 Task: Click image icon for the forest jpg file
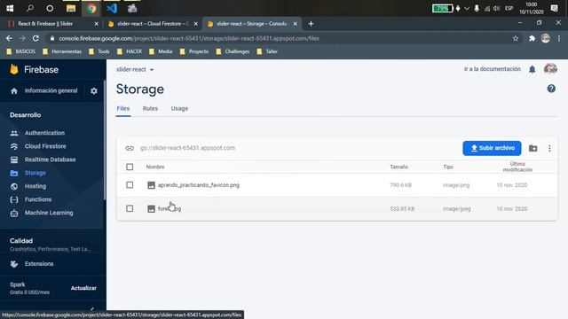[151, 209]
